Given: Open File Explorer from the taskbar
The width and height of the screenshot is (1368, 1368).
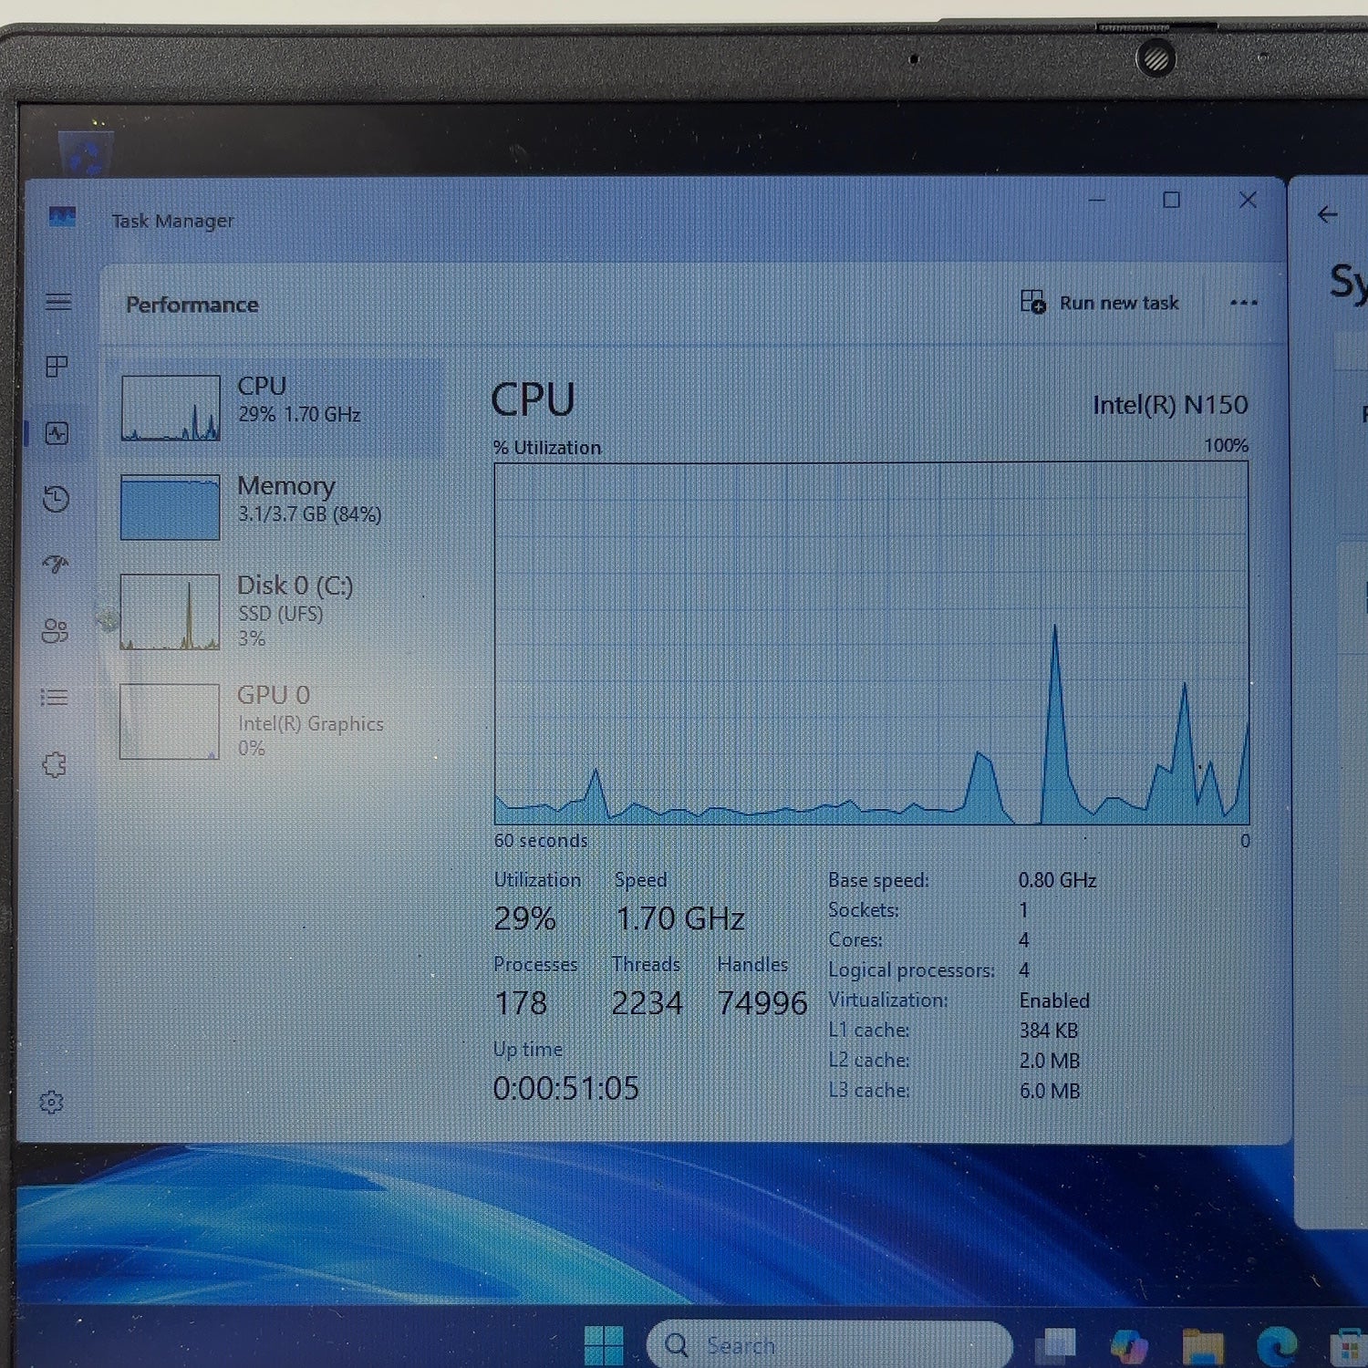Looking at the screenshot, I should coord(1202,1346).
